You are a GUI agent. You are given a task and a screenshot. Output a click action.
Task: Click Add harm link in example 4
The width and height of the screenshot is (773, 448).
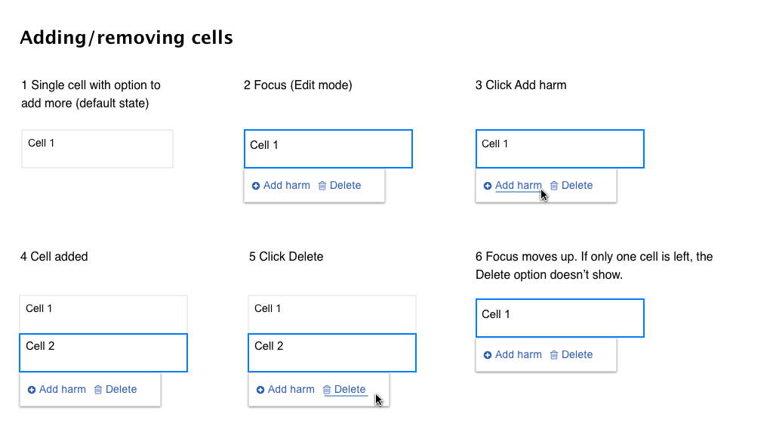click(x=62, y=389)
